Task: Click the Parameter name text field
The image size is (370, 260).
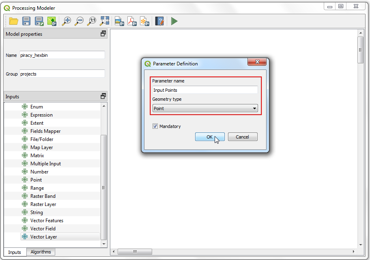Action: (x=205, y=90)
